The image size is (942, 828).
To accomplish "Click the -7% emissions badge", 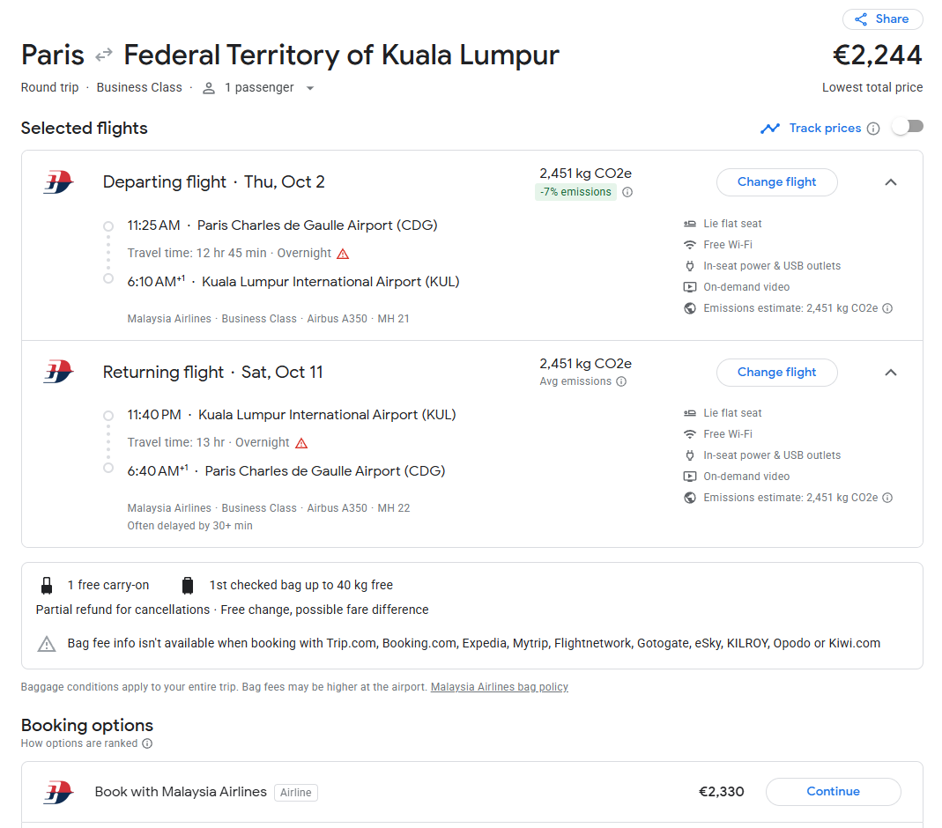I will 576,192.
